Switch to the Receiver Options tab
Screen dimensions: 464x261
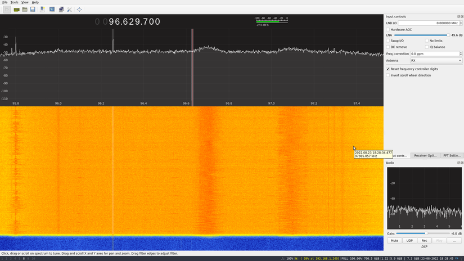pyautogui.click(x=425, y=156)
